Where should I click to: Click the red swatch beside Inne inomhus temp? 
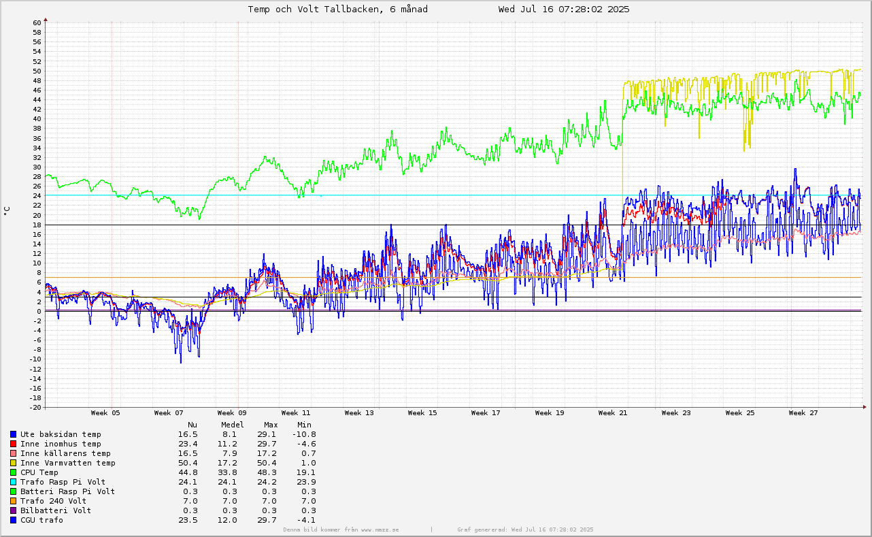(x=13, y=444)
